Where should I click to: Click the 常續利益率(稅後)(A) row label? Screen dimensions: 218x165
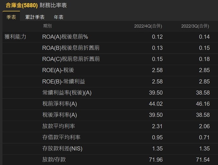pos(67,93)
